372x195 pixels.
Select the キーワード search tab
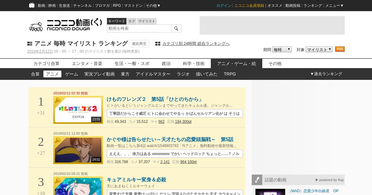click(117, 21)
